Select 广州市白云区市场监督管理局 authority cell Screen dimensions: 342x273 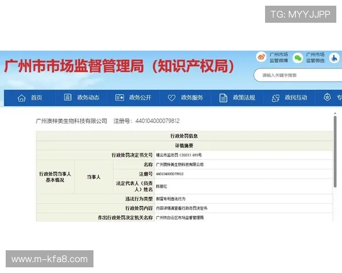pos(180,218)
